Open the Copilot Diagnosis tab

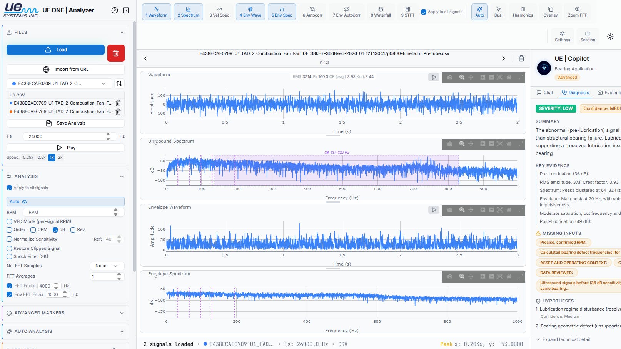[x=575, y=93]
